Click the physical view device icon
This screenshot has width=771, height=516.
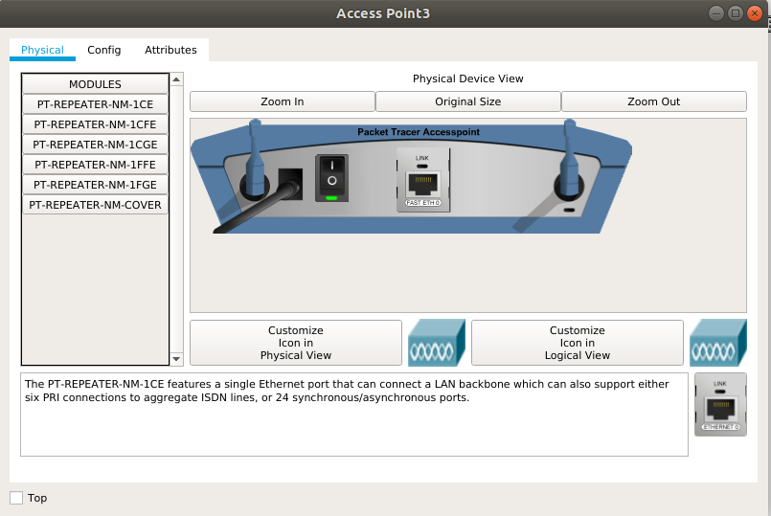pos(437,343)
